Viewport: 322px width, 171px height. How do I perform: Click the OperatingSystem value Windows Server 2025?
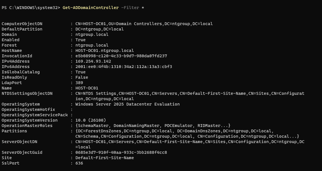coord(127,104)
